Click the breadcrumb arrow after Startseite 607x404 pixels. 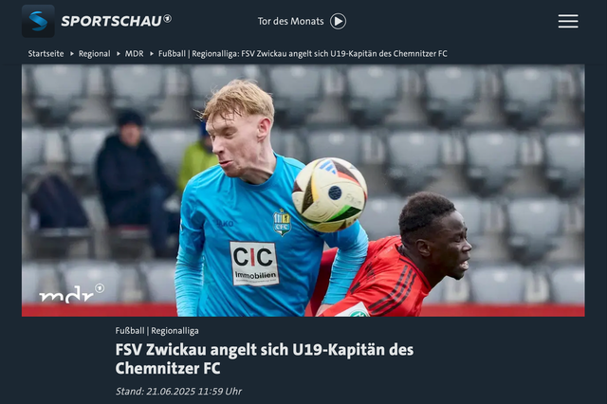pyautogui.click(x=72, y=54)
